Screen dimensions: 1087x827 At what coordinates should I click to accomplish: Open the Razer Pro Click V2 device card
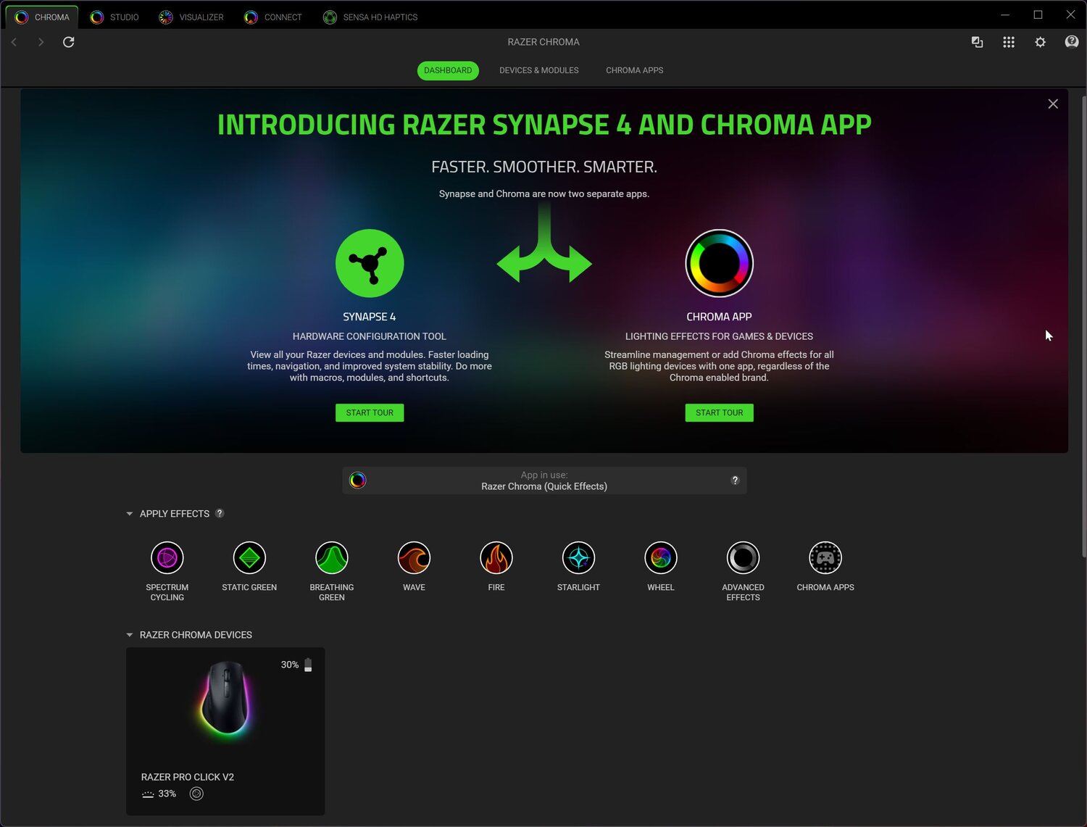[x=225, y=731]
